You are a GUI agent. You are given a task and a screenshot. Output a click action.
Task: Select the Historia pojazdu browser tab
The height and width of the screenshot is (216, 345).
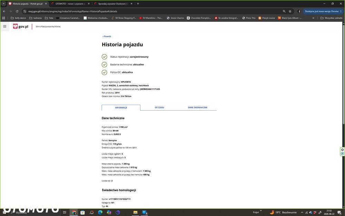(x=28, y=4)
